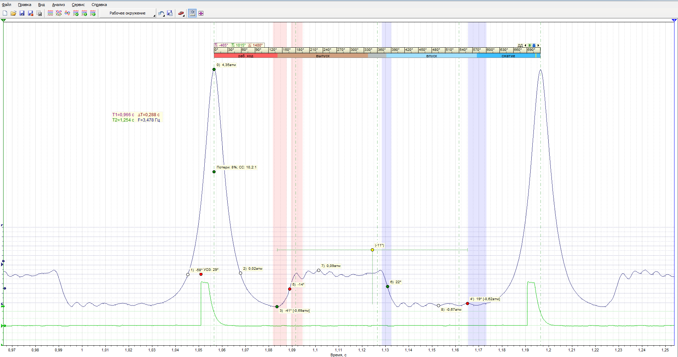
Task: Click waveform icon with number 1 badge
Action: [84, 13]
